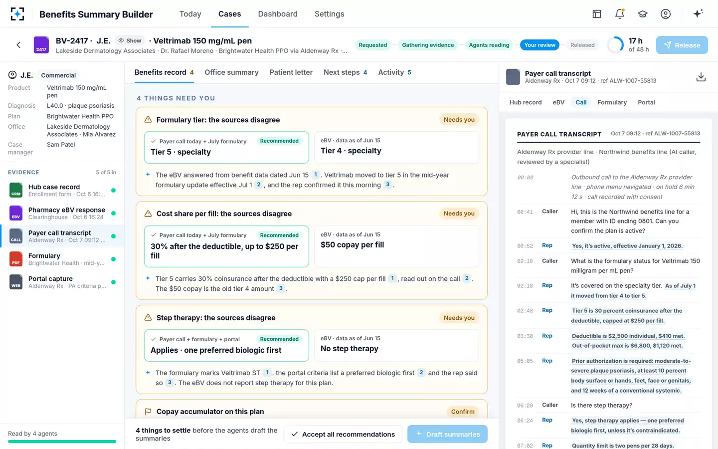718x449 pixels.
Task: Open the eBV evidence tab
Action: pyautogui.click(x=558, y=102)
